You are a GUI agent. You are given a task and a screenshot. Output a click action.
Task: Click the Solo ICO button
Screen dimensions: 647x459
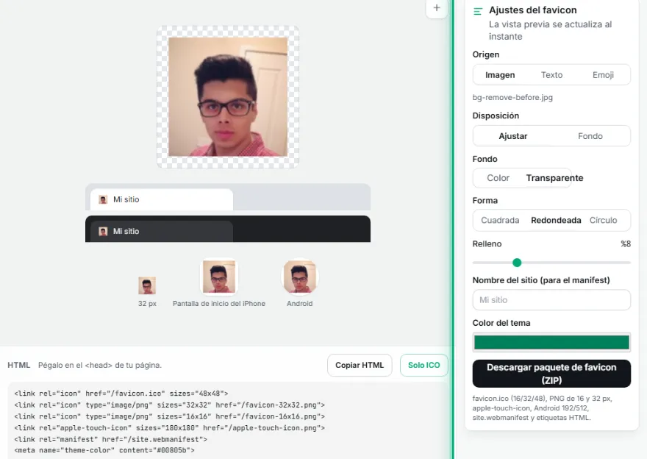(423, 366)
